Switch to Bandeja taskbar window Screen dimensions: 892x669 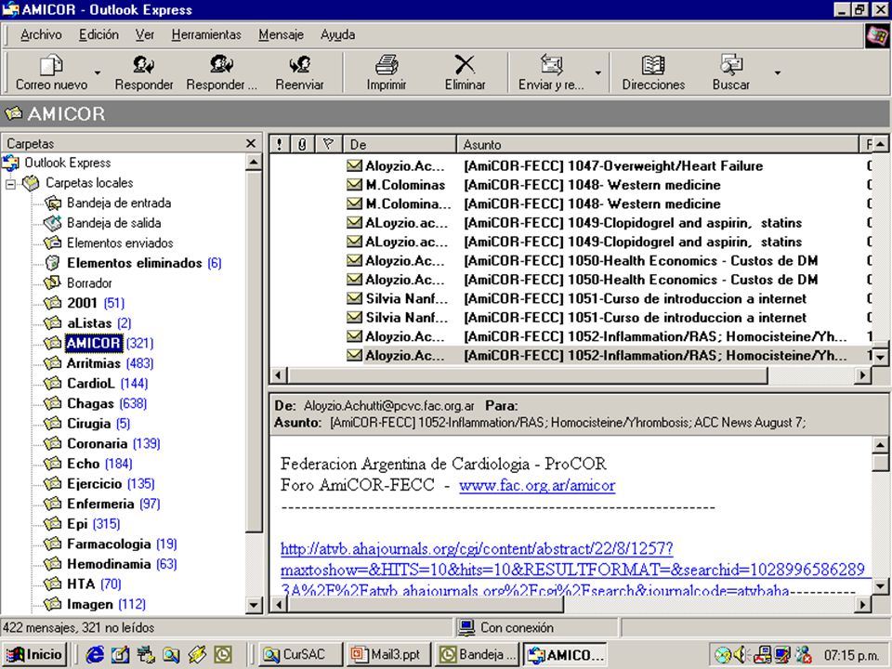click(x=478, y=655)
